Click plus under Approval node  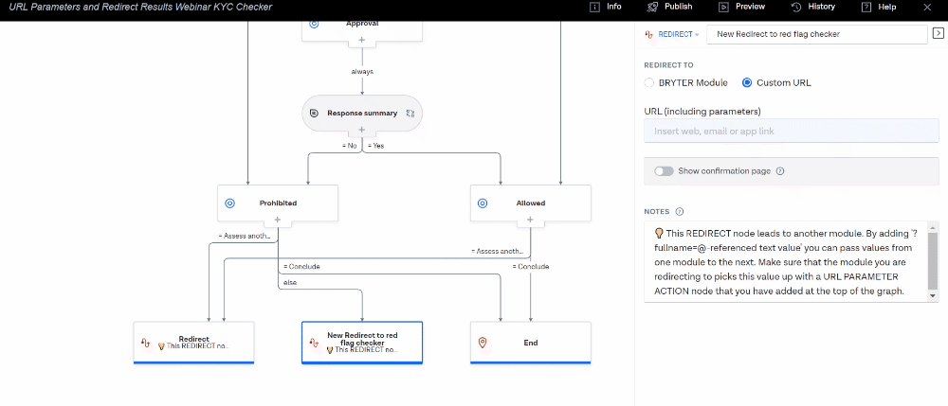point(362,41)
